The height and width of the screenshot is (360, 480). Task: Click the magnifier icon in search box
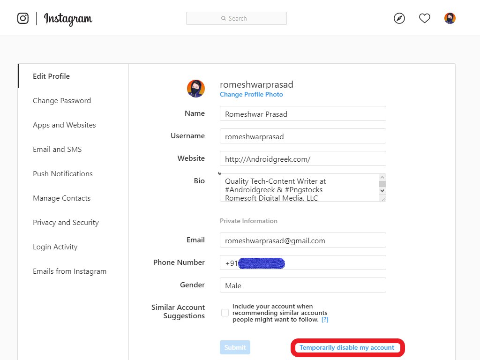[x=224, y=18]
